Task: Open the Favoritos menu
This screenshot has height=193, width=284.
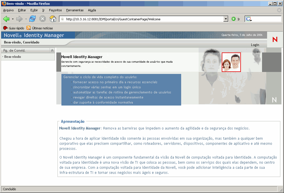Action: tap(55, 10)
